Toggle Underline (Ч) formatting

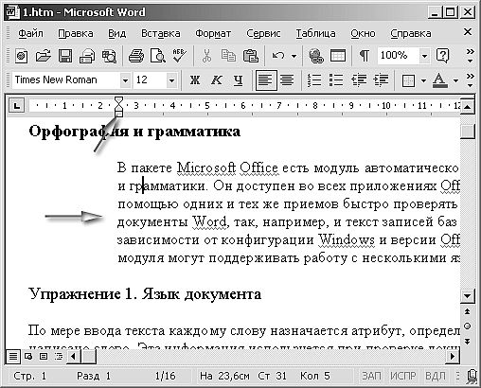(239, 80)
